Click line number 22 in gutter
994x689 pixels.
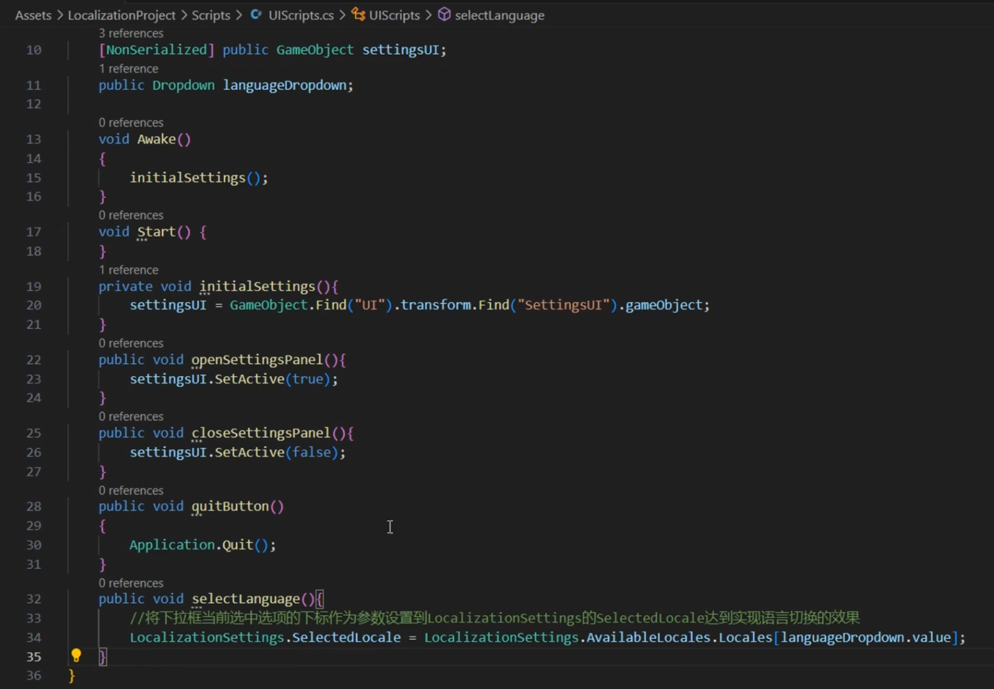(x=34, y=360)
